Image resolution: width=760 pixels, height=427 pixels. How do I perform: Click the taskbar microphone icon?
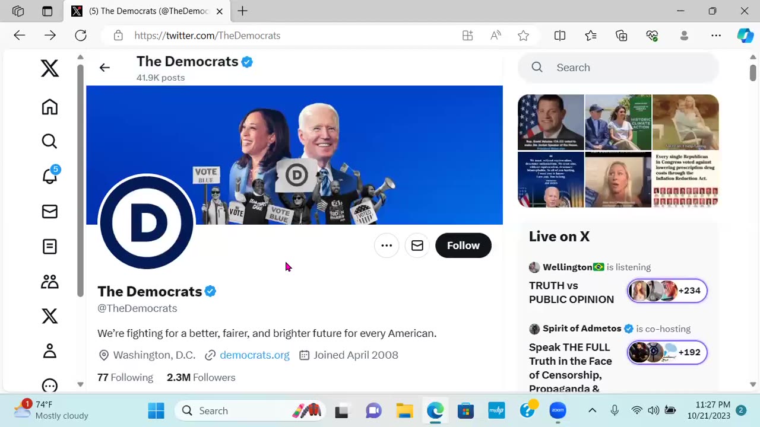(615, 410)
